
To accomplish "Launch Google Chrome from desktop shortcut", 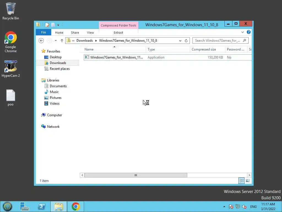I will point(11,42).
